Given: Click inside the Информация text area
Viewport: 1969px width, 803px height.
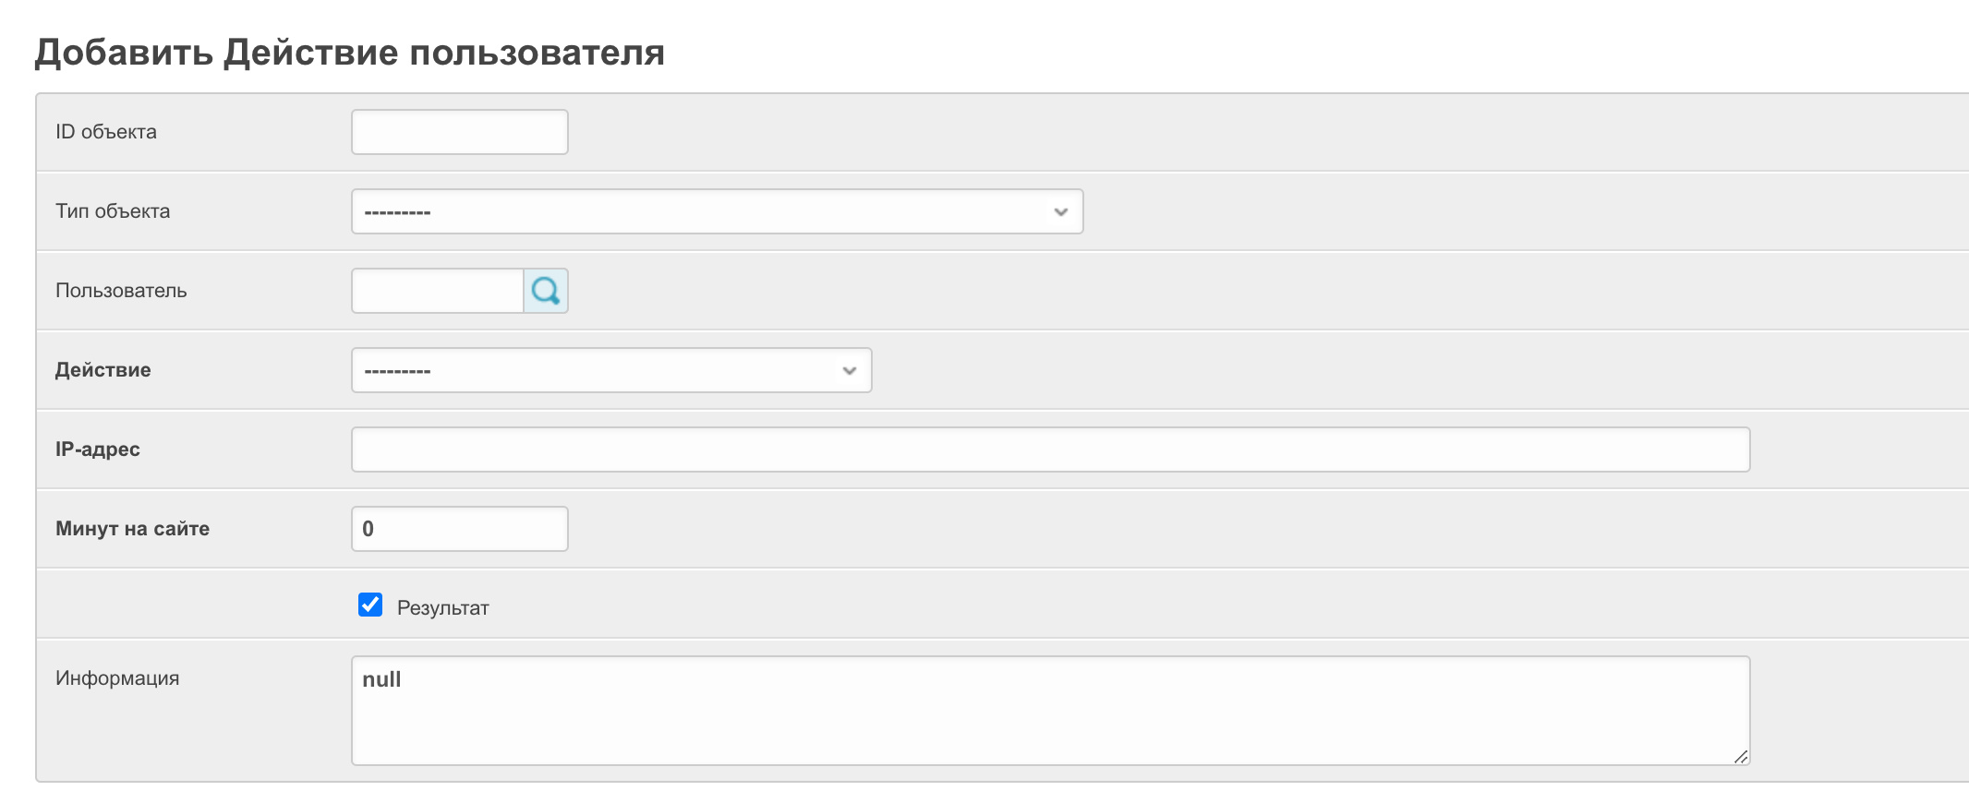Looking at the screenshot, I should tap(1050, 711).
